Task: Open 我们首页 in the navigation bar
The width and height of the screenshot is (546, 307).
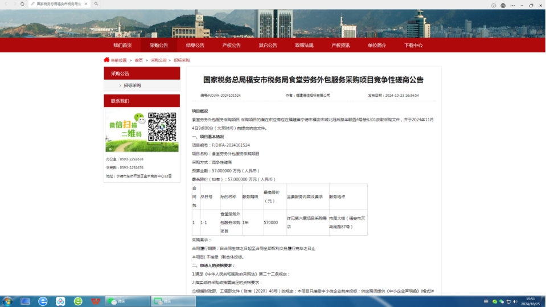Action: tap(122, 46)
